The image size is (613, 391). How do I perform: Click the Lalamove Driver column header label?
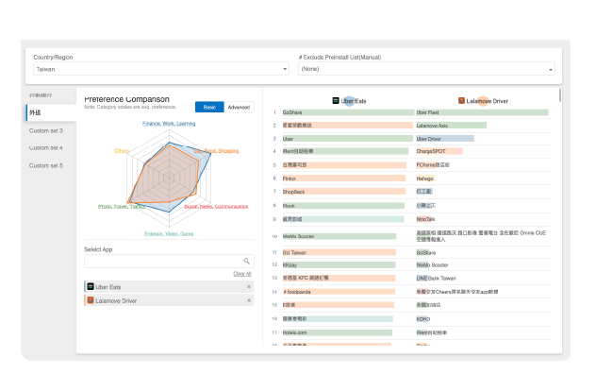pos(488,101)
